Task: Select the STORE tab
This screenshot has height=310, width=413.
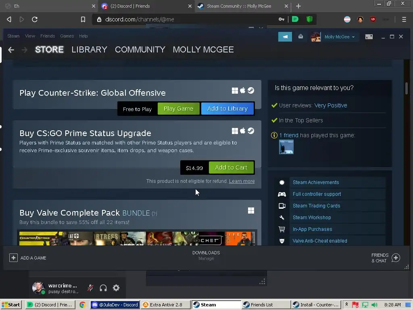Action: click(x=49, y=50)
